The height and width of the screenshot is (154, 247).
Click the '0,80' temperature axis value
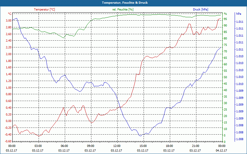click(x=9, y=94)
